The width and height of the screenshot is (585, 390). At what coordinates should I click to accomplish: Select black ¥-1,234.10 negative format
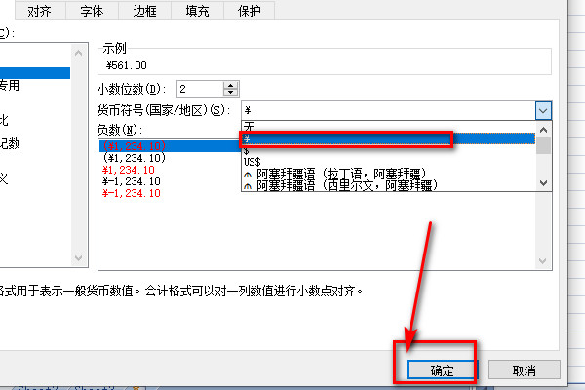point(131,181)
